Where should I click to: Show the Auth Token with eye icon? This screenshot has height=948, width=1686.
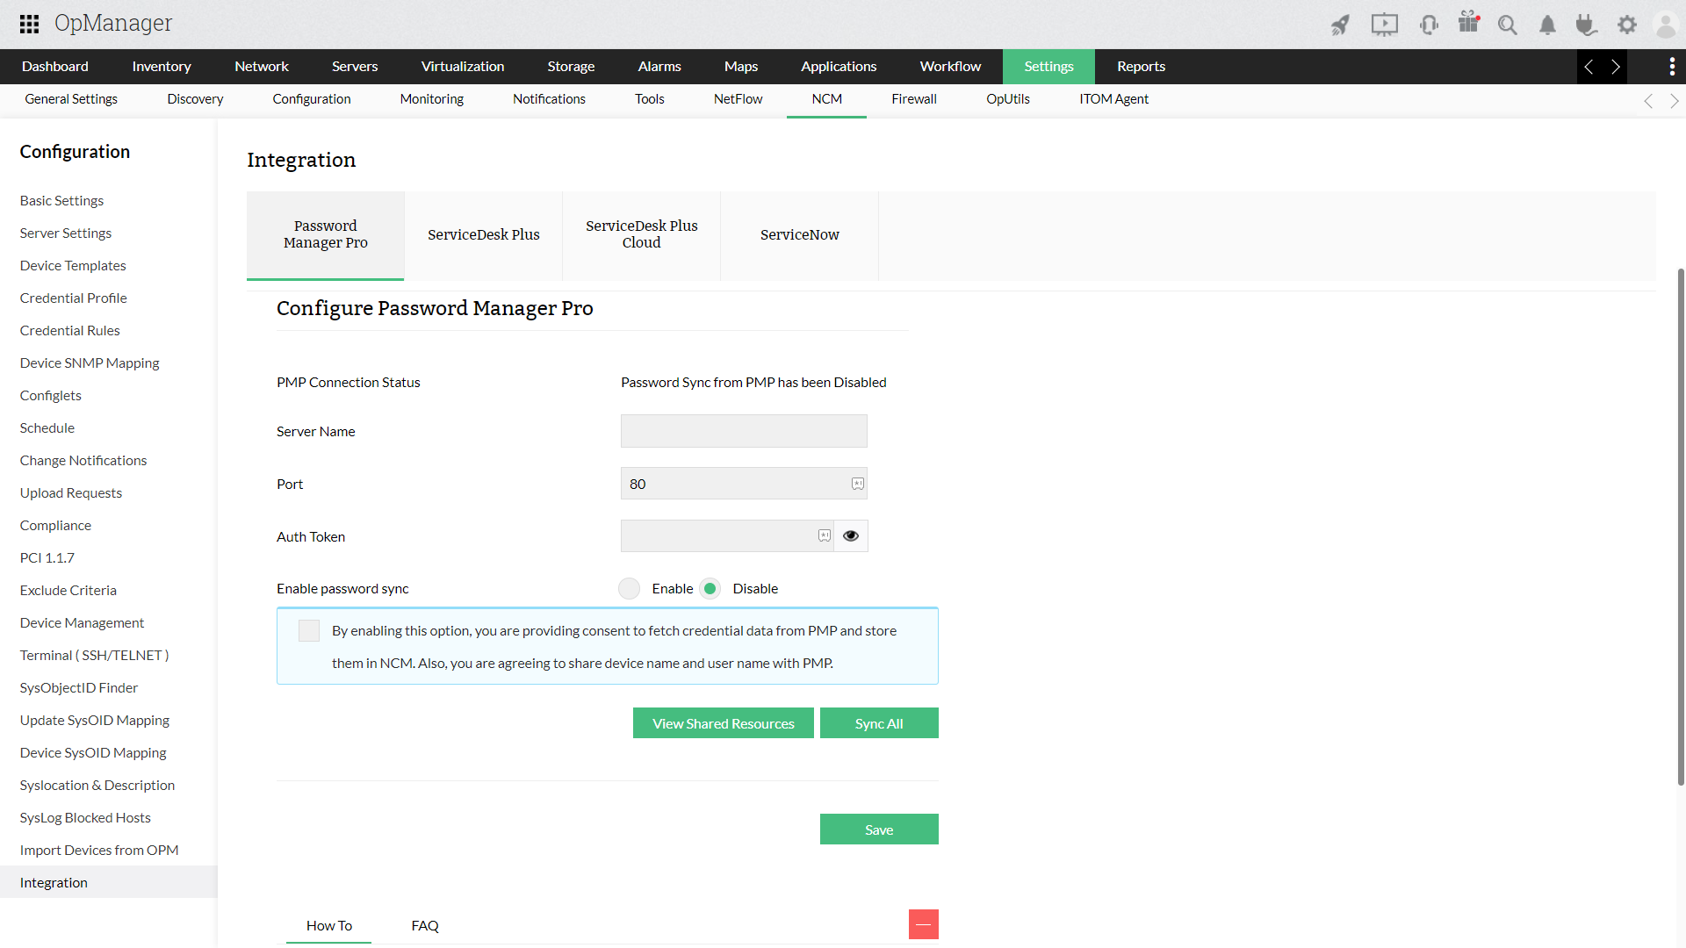pyautogui.click(x=851, y=535)
